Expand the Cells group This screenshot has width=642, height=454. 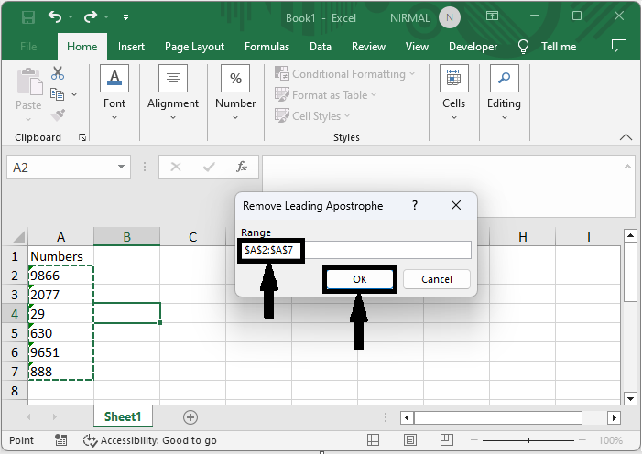[453, 93]
